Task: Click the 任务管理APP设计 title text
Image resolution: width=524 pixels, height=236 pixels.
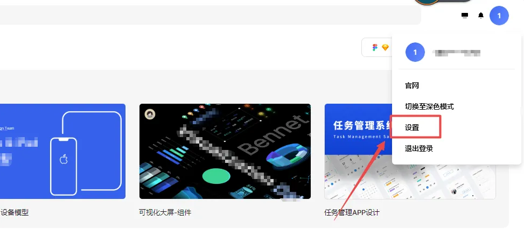Action: [352, 212]
